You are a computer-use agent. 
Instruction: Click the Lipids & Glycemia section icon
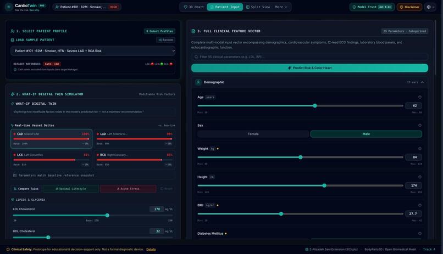[x=13, y=200]
